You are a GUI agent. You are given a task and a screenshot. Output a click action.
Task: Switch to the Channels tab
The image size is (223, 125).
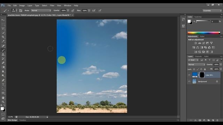[198, 56]
